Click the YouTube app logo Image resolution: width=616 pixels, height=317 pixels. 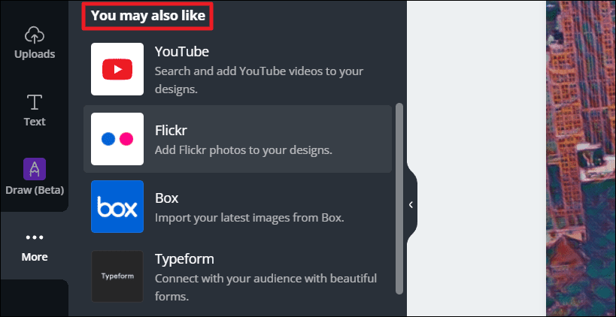(x=117, y=69)
